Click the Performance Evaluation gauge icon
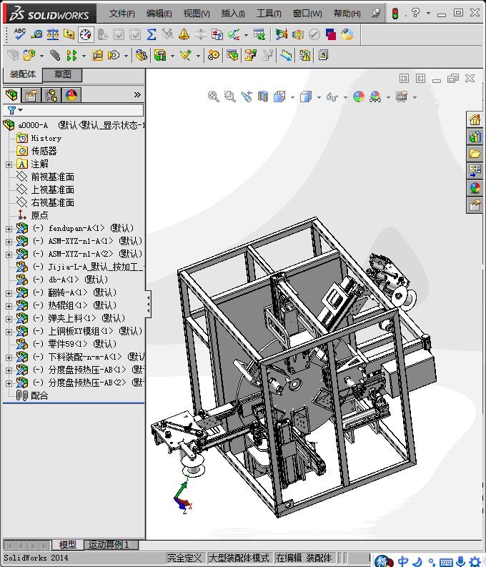This screenshot has height=567, width=486. coord(86,35)
